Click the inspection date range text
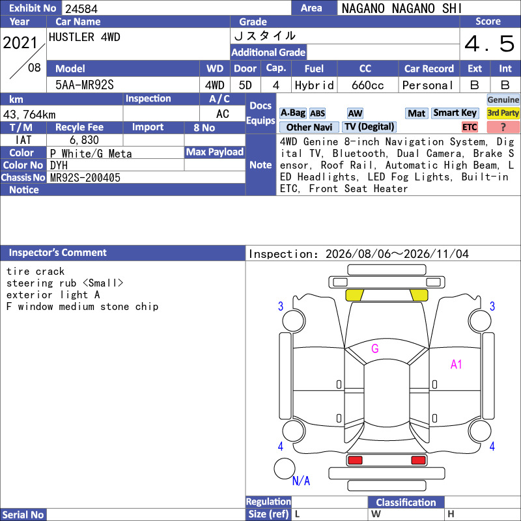 click(x=359, y=254)
